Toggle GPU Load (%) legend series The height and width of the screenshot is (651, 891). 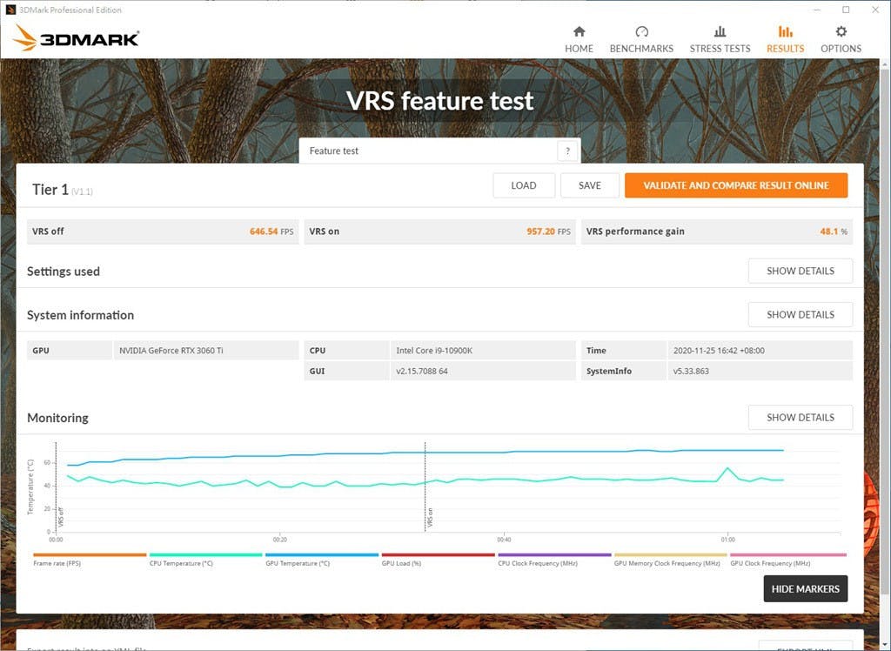click(x=401, y=563)
